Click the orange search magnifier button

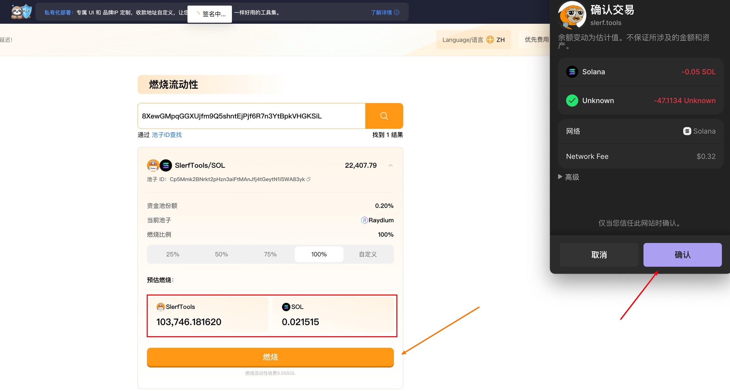pos(384,116)
